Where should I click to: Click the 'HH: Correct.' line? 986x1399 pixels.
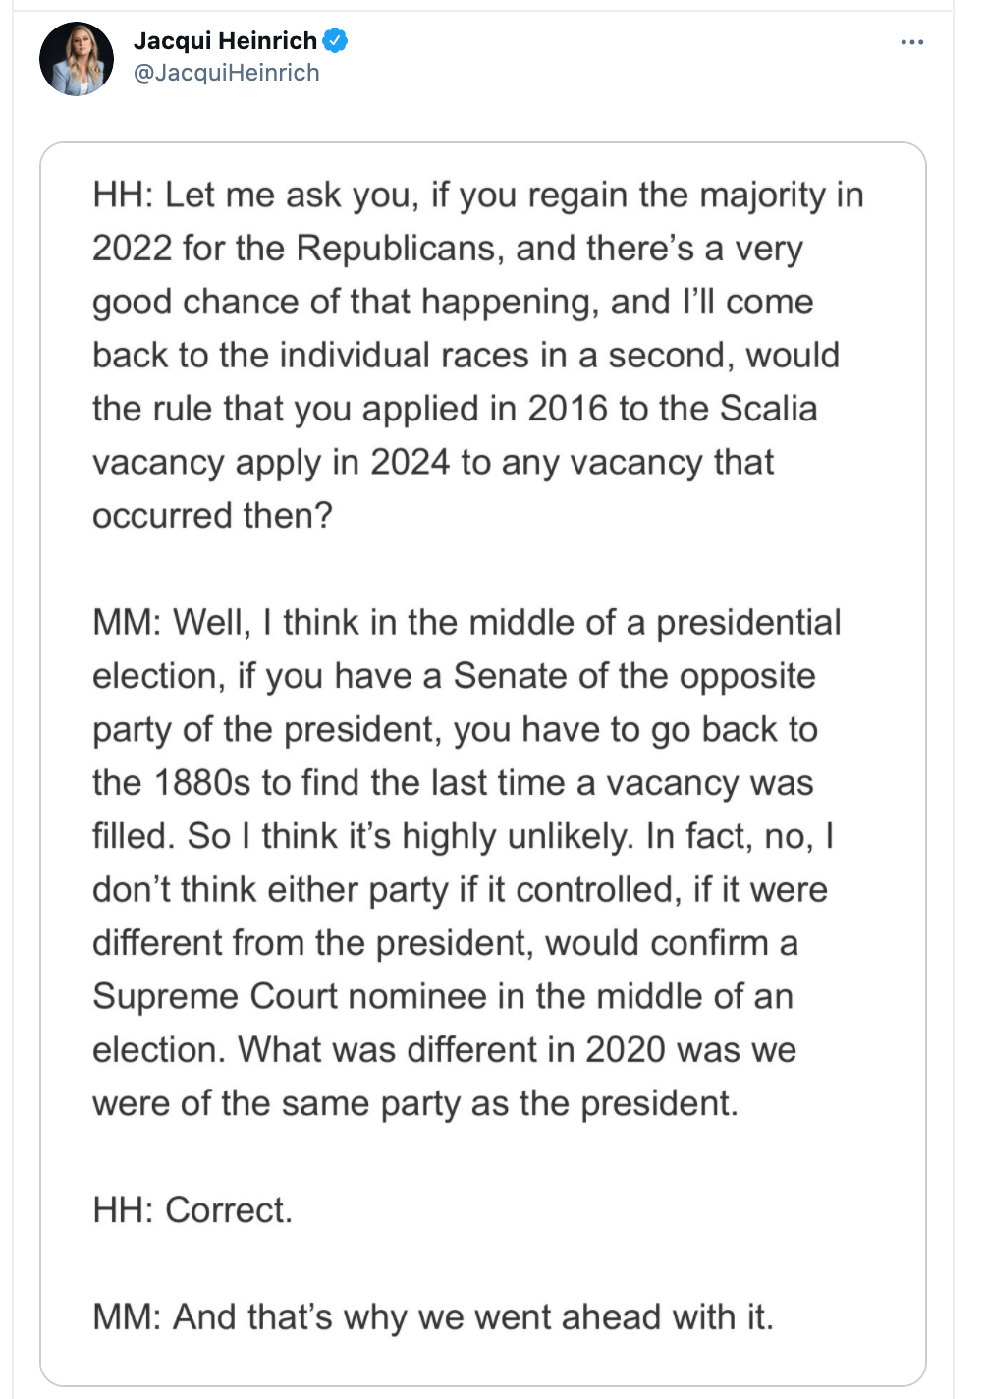coord(192,1209)
